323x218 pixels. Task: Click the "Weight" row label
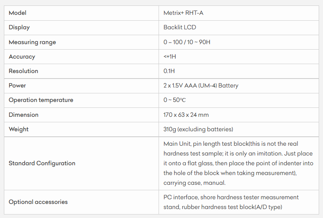[18, 129]
